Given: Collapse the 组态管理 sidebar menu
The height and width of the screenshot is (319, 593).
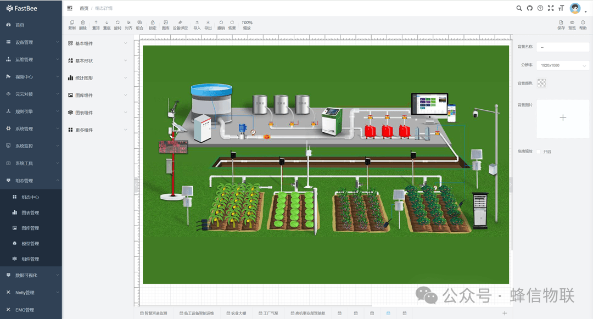Looking at the screenshot, I should (x=31, y=181).
